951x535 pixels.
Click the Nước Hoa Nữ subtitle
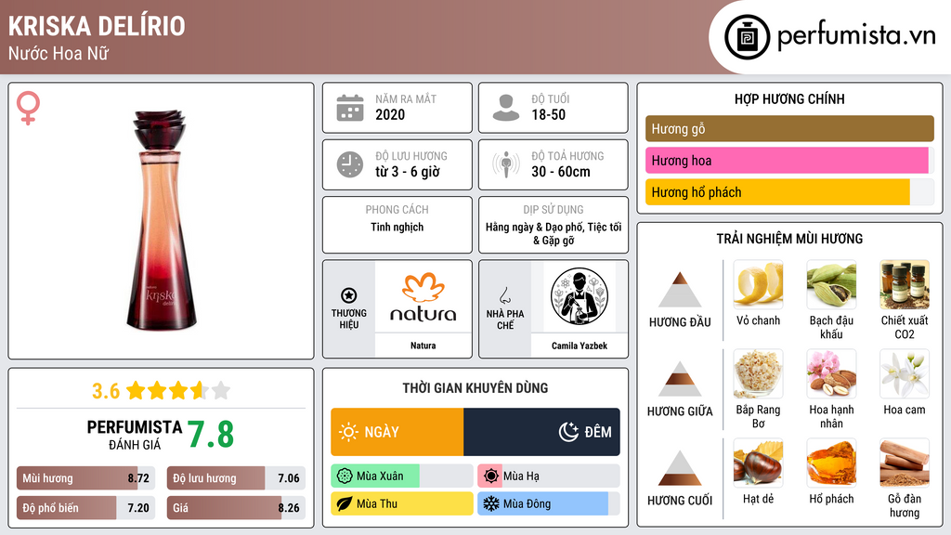59,53
